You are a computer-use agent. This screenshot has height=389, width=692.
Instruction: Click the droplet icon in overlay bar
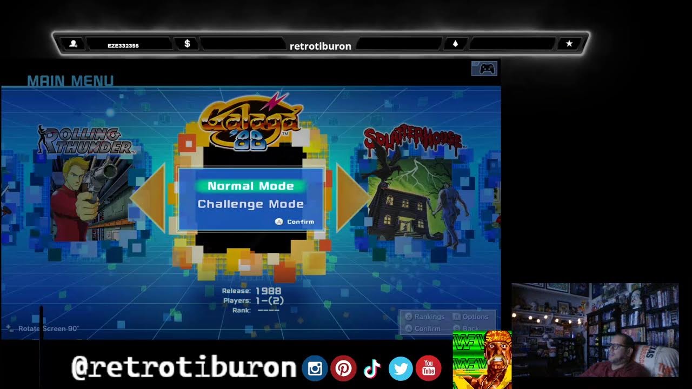[x=455, y=44]
